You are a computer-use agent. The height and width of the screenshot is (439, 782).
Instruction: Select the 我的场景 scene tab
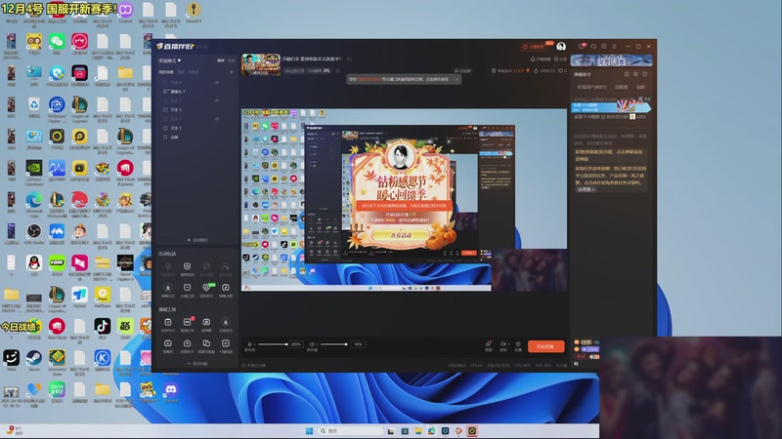tap(166, 72)
